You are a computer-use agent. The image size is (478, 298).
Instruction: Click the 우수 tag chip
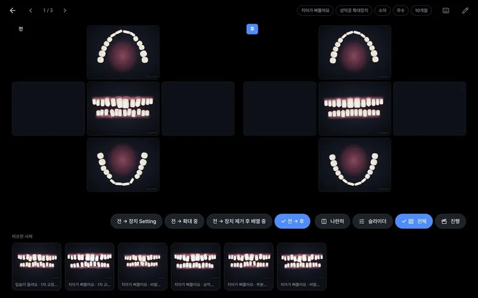pos(400,11)
